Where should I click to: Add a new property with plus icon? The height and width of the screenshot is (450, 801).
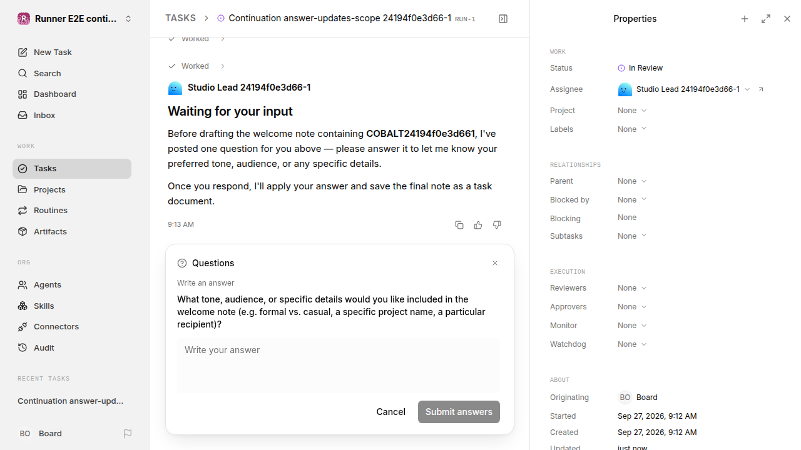pos(745,19)
